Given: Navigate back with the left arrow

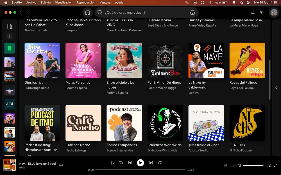Looking at the screenshot, I should point(21,13).
